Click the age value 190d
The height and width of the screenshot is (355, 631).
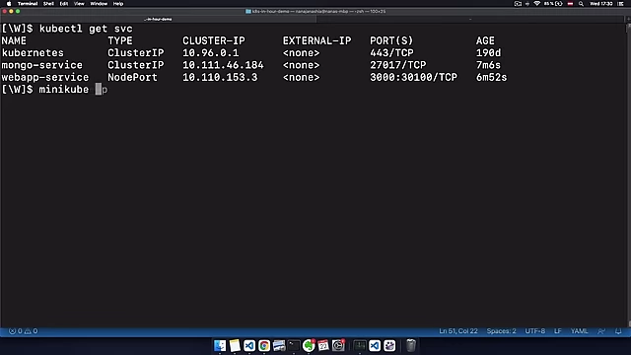click(489, 53)
